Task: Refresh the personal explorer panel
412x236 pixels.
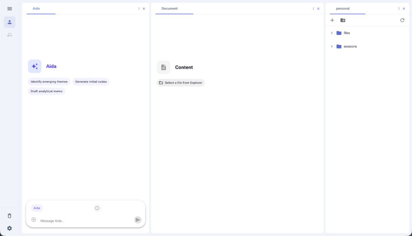Action: click(402, 20)
